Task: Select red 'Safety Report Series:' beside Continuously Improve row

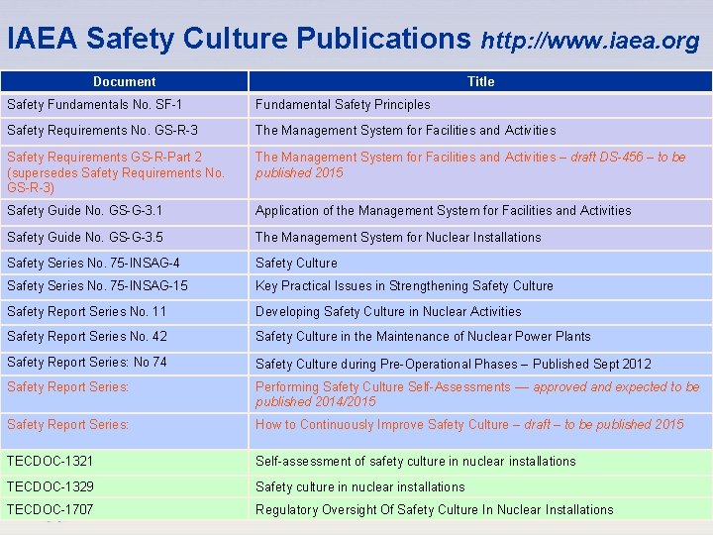Action: pos(124,431)
